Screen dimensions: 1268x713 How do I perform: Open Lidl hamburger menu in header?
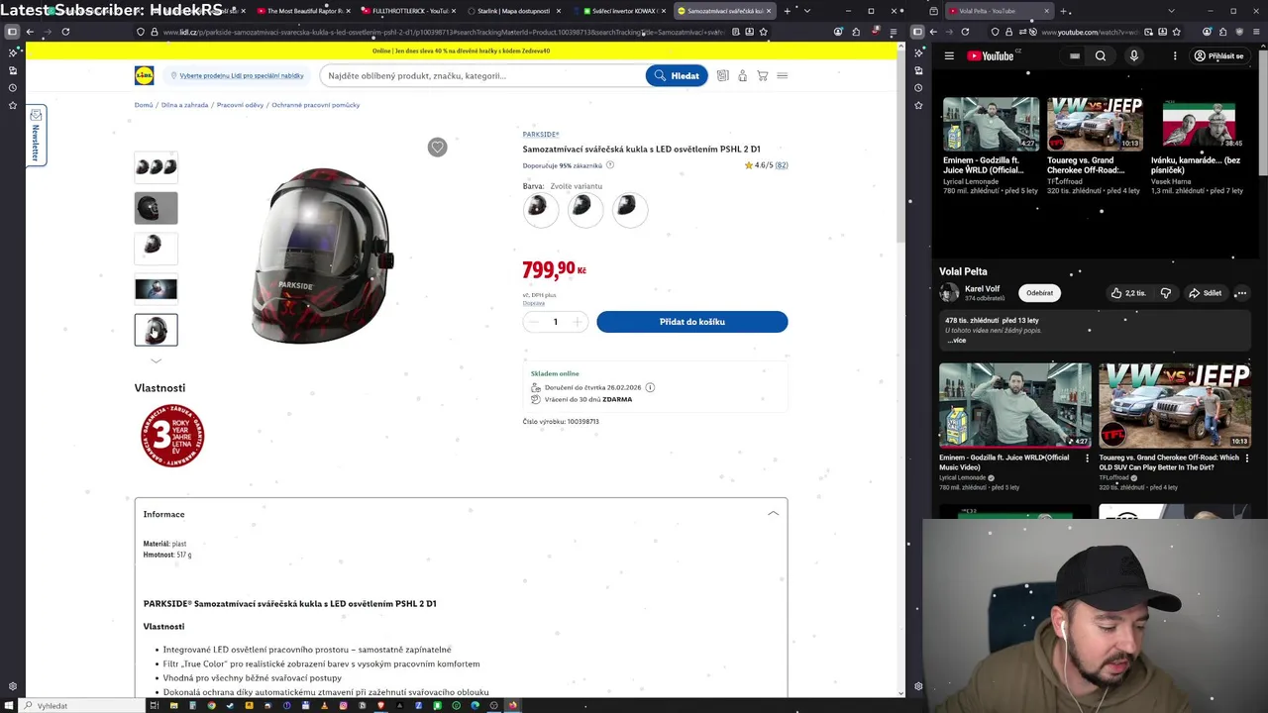tap(783, 75)
